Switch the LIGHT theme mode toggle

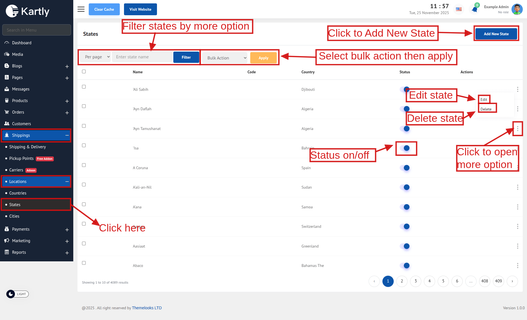[x=17, y=294]
